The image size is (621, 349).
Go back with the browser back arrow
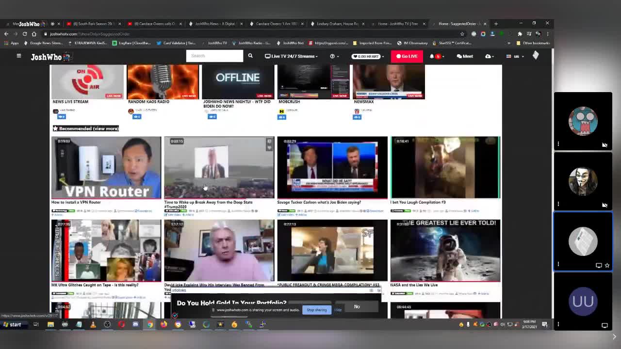(6, 34)
